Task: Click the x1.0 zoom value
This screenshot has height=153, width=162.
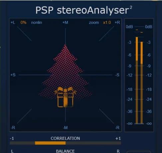Action: pyautogui.click(x=107, y=23)
